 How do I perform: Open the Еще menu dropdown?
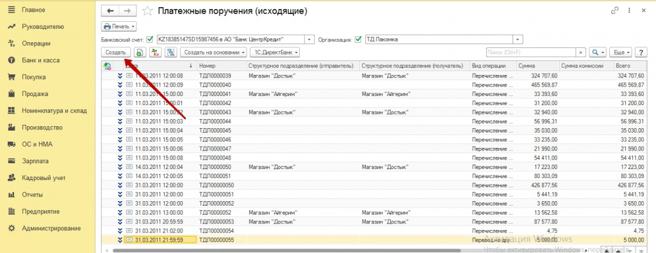click(621, 53)
